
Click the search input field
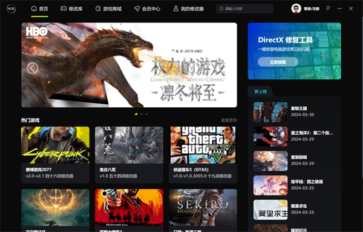(244, 8)
